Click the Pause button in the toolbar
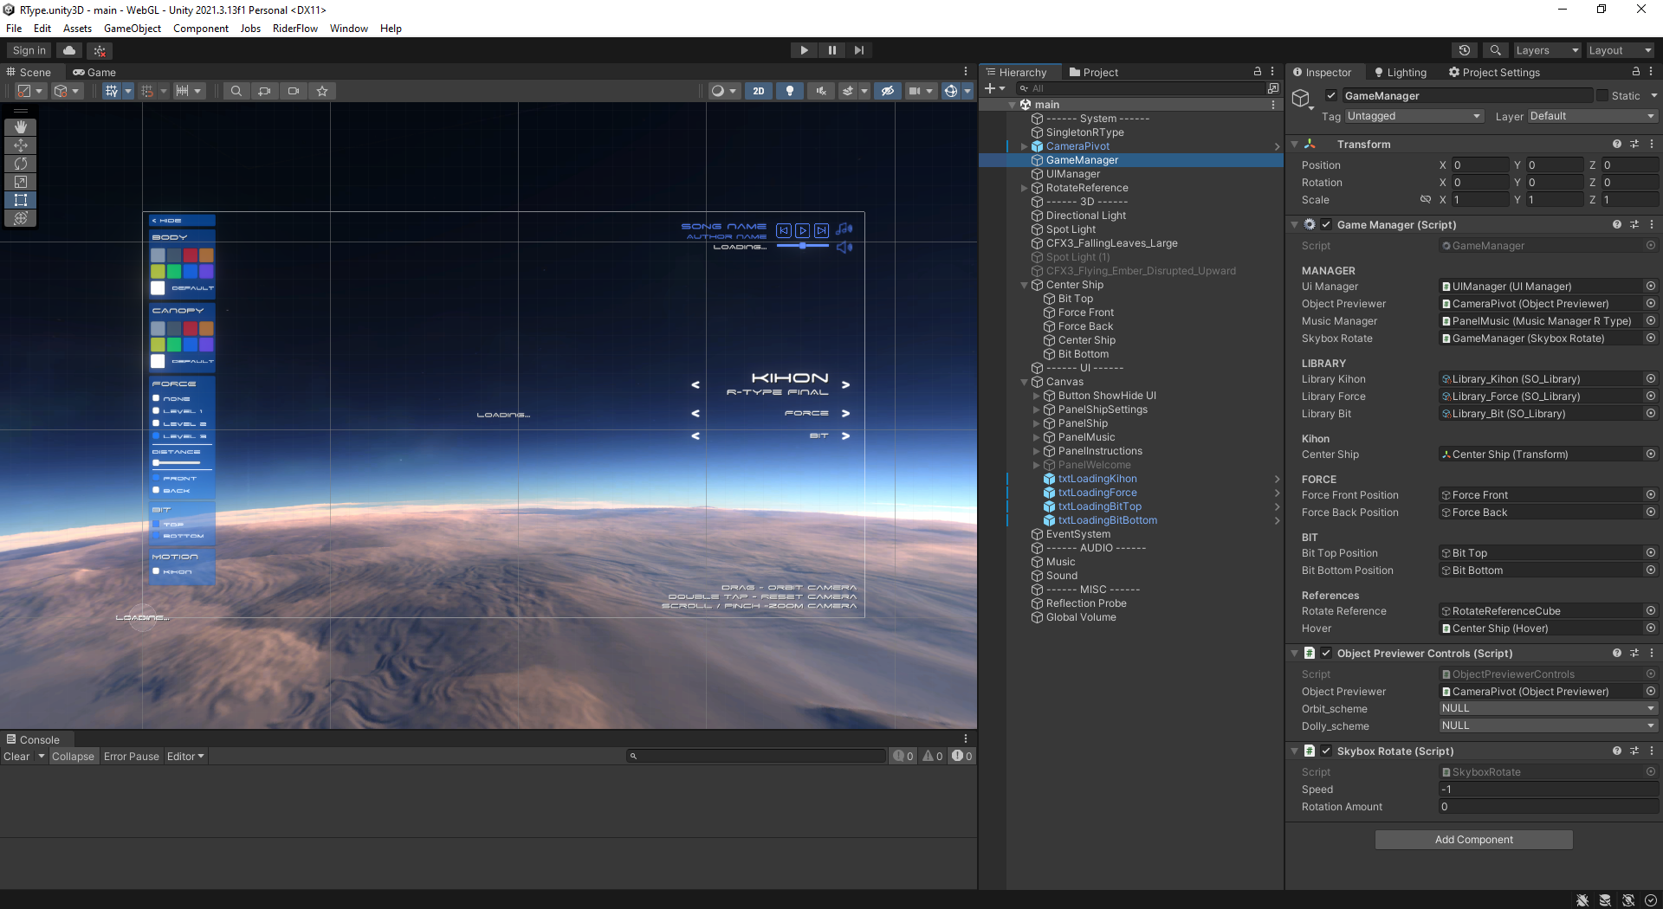This screenshot has height=909, width=1663. tap(831, 50)
